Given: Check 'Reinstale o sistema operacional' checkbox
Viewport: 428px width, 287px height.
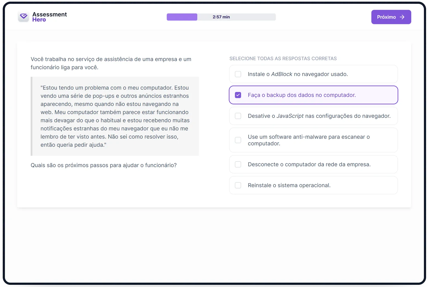Looking at the screenshot, I should 238,185.
